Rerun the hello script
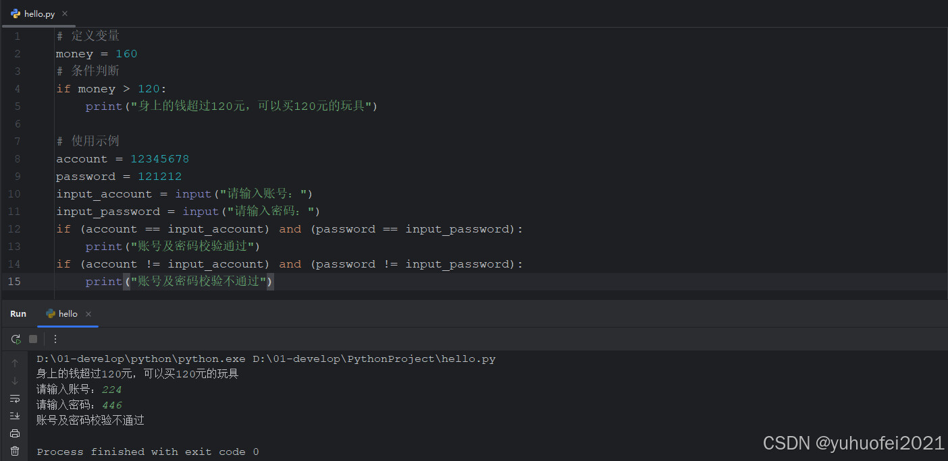The width and height of the screenshot is (948, 461). (x=16, y=339)
